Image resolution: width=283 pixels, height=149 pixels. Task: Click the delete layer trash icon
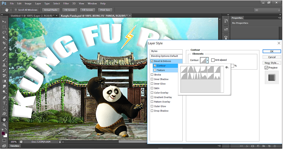pyautogui.click(x=275, y=146)
